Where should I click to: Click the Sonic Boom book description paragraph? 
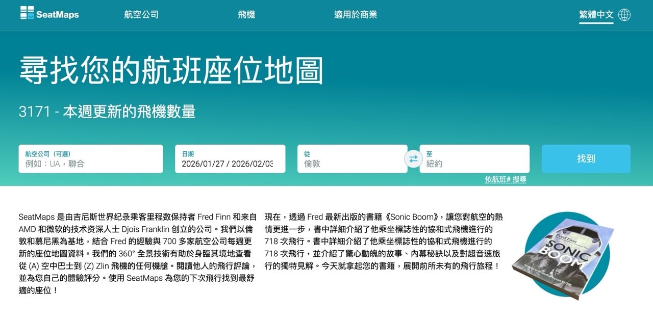click(x=384, y=242)
